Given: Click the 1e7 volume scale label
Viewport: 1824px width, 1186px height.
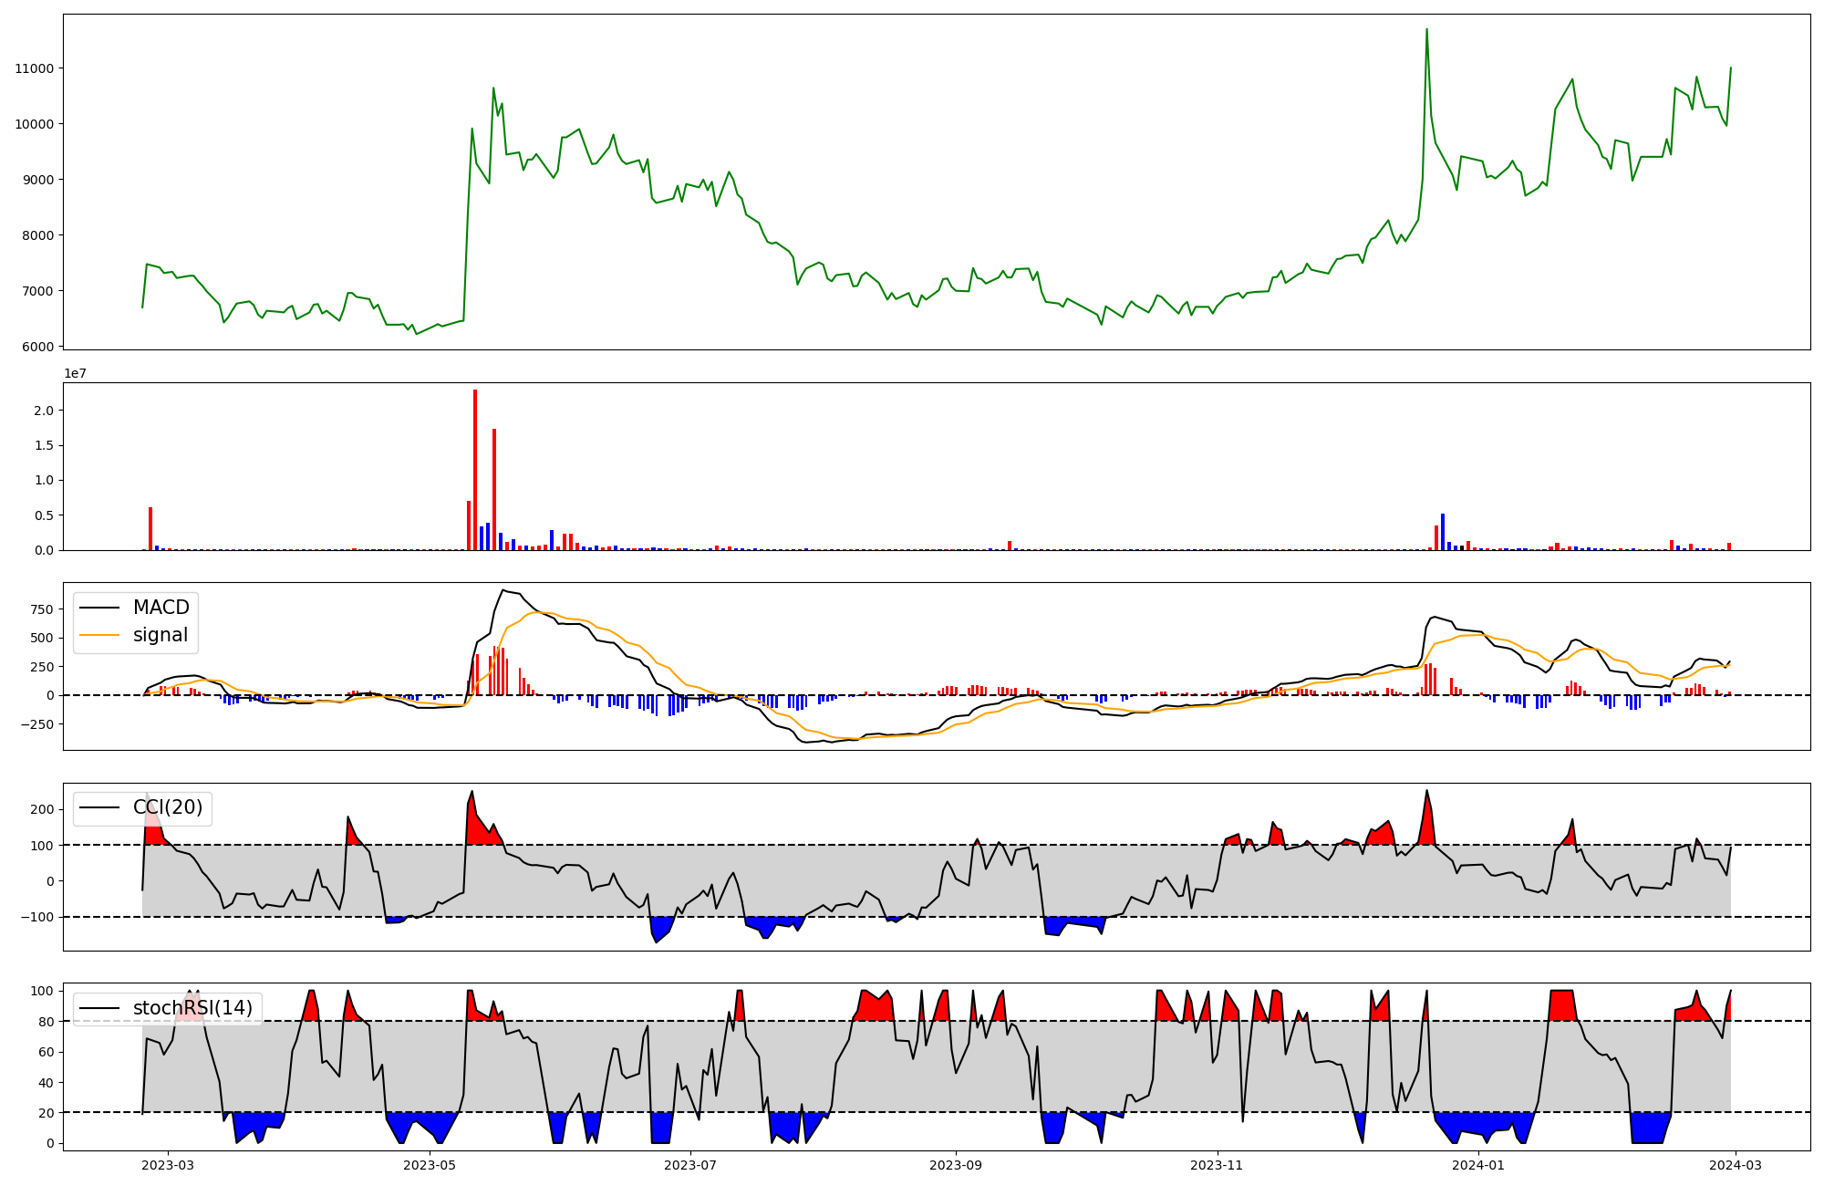Looking at the screenshot, I should pyautogui.click(x=75, y=373).
